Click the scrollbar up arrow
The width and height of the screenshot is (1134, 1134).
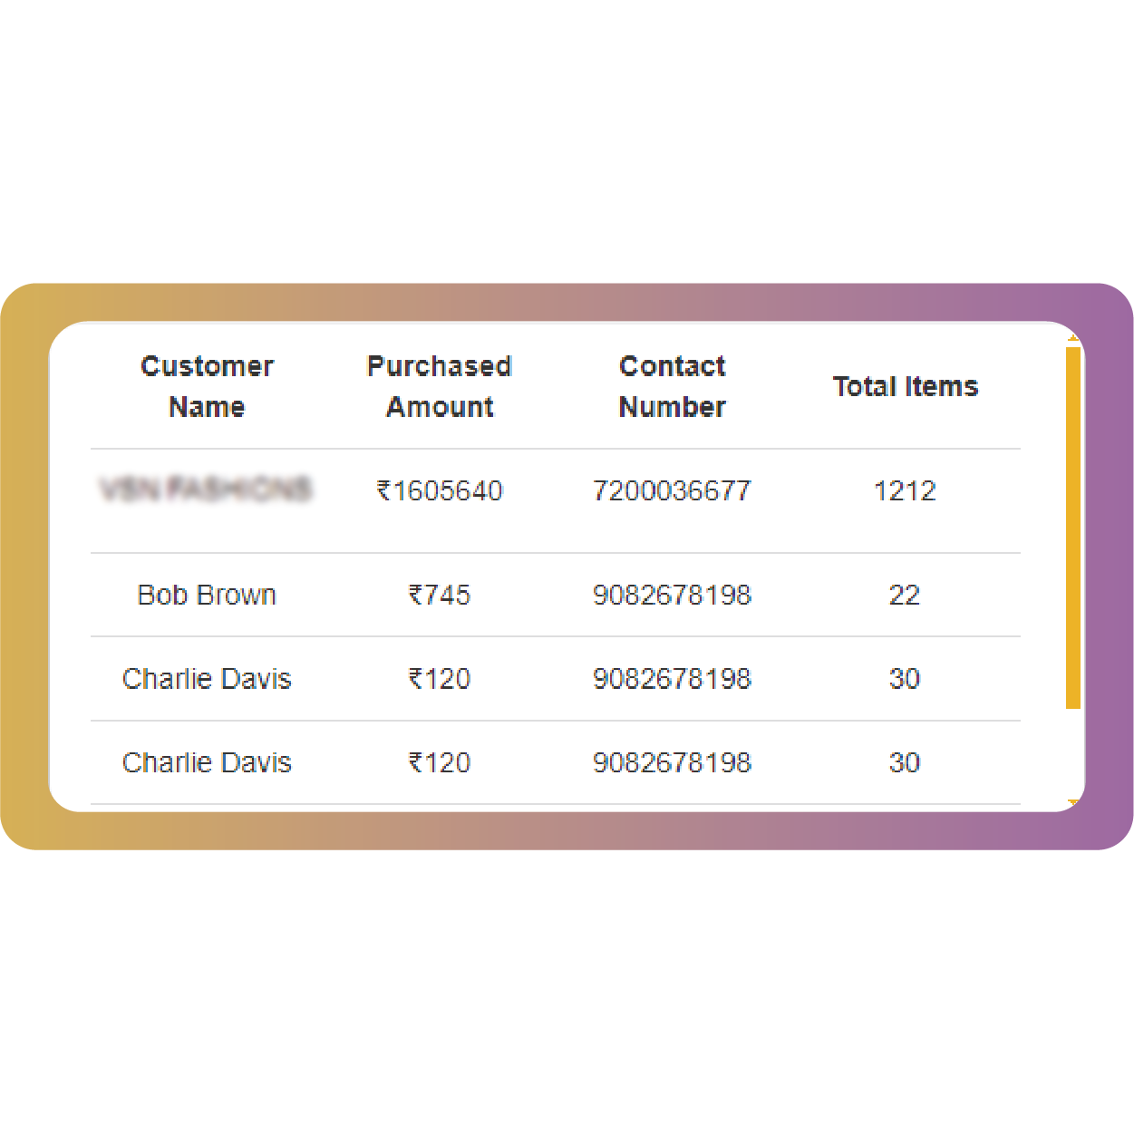click(1073, 339)
